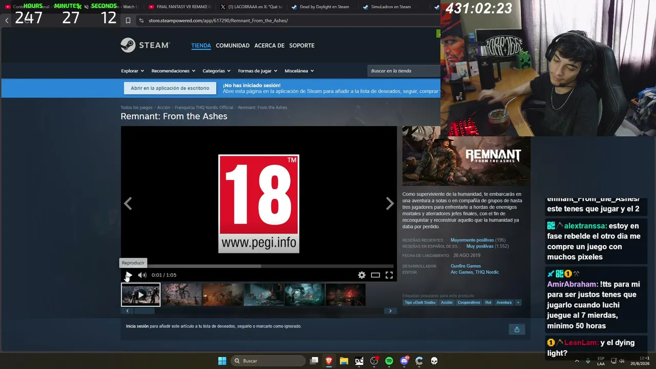Image resolution: width=656 pixels, height=369 pixels.
Task: Click the Inicia sesión link
Action: pyautogui.click(x=137, y=326)
